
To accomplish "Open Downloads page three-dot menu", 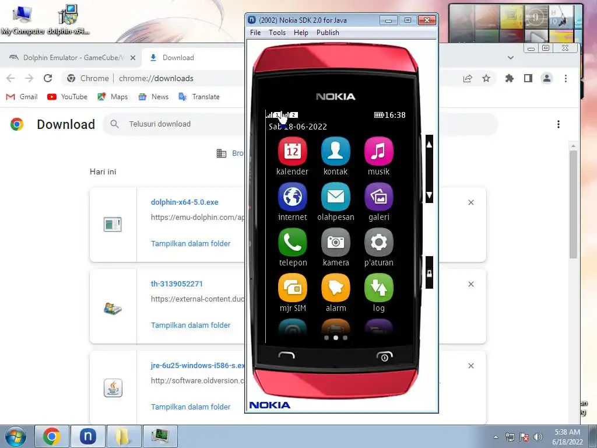I will [558, 124].
